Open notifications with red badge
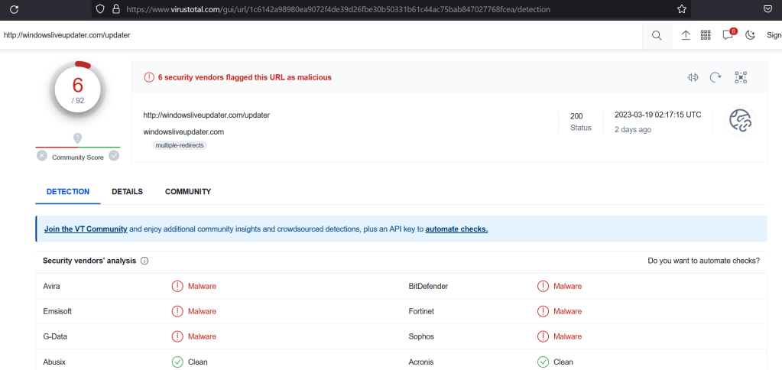Screen dimensions: 782x370 tap(728, 35)
